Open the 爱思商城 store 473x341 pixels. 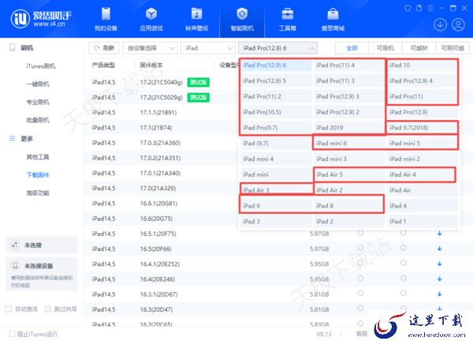click(x=333, y=19)
